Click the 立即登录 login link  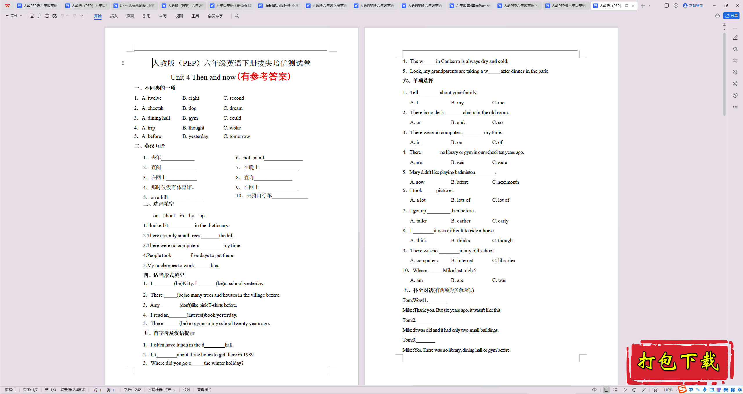click(693, 6)
